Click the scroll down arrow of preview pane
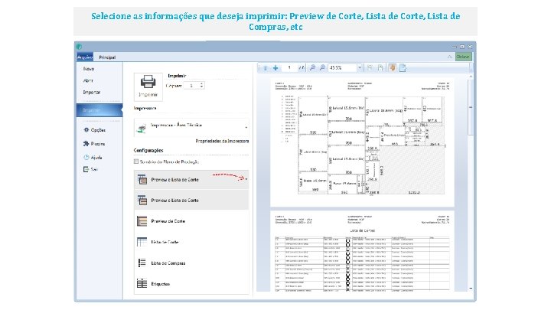 471,289
